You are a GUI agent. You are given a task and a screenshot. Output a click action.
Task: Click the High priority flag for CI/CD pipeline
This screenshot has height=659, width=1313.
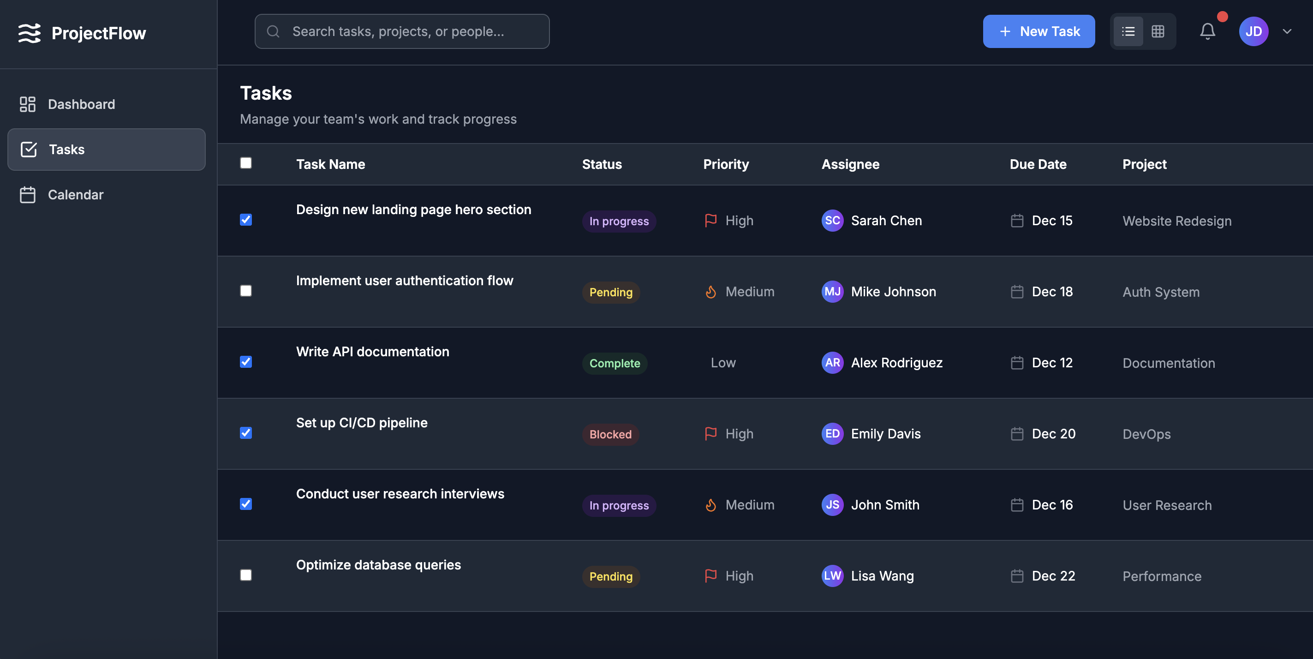point(710,434)
